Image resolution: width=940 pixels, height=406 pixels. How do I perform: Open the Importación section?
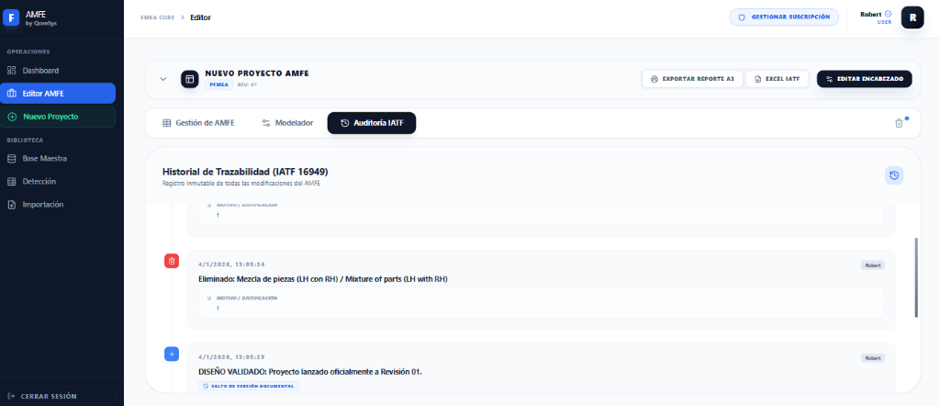pos(42,205)
